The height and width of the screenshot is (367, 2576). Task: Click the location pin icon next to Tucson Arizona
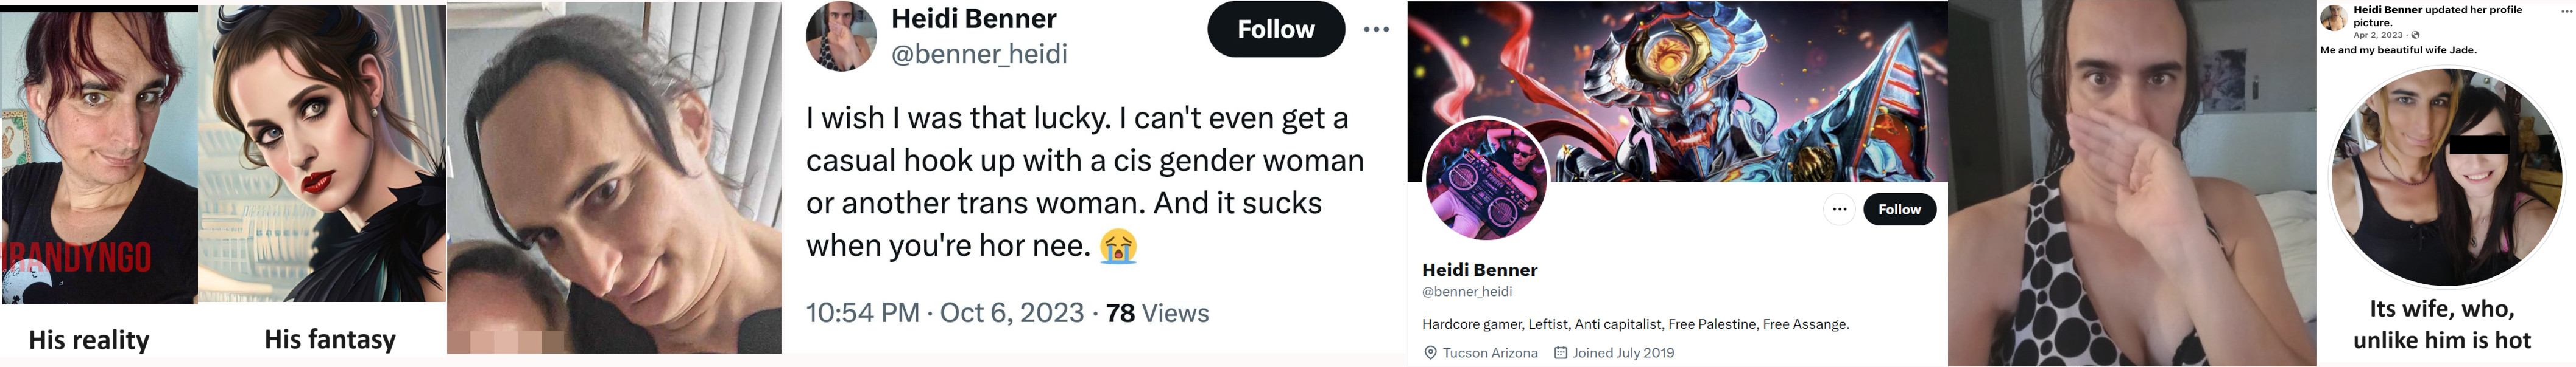tap(1430, 353)
